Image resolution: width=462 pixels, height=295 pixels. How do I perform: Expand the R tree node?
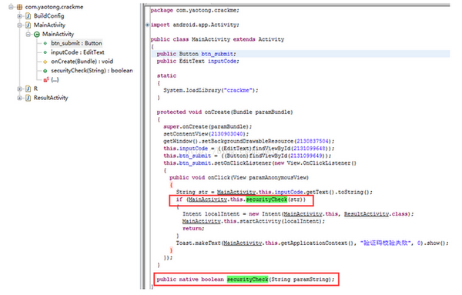point(19,89)
